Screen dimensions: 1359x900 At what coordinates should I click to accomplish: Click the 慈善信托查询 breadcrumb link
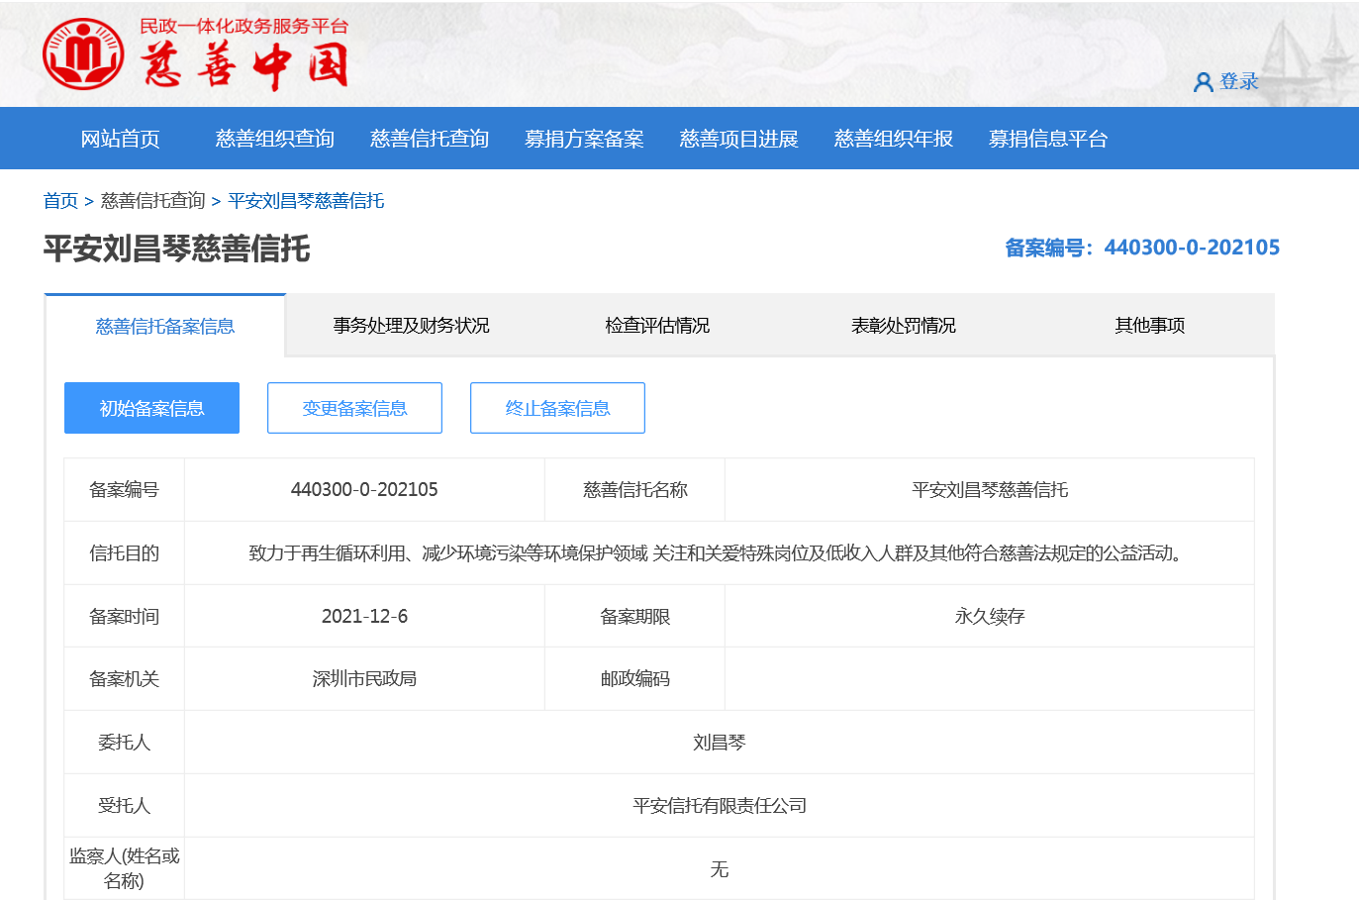(x=153, y=201)
